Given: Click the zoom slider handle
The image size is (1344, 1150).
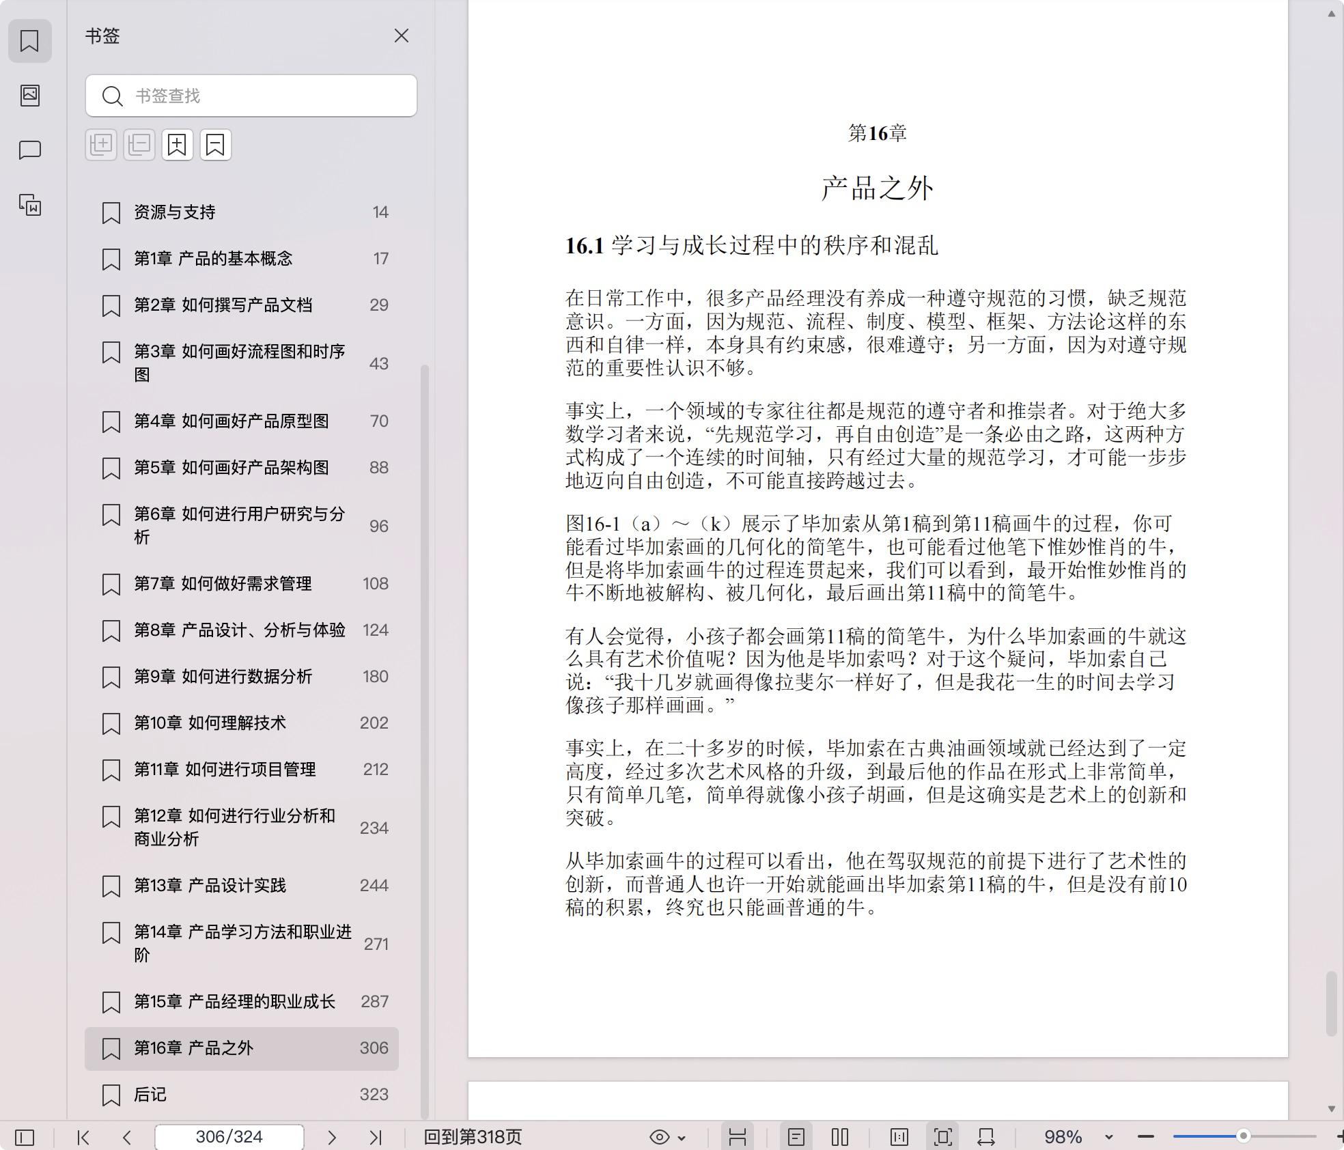Looking at the screenshot, I should click(x=1244, y=1136).
